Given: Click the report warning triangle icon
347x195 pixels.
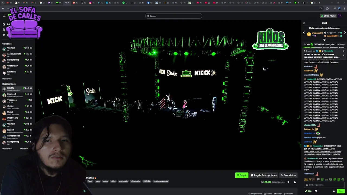Looking at the screenshot, I should click(295, 182).
